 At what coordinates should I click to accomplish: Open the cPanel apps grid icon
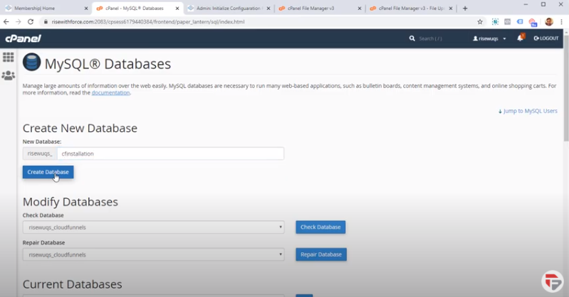click(x=8, y=57)
